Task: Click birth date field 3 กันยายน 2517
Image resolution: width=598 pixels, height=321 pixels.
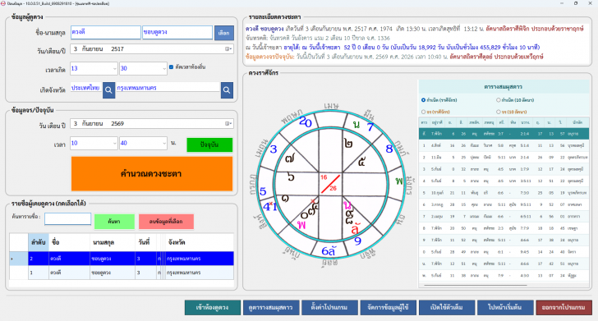Action: point(152,48)
